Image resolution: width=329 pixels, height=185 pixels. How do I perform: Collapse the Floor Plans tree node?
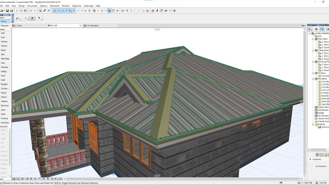click(313, 39)
